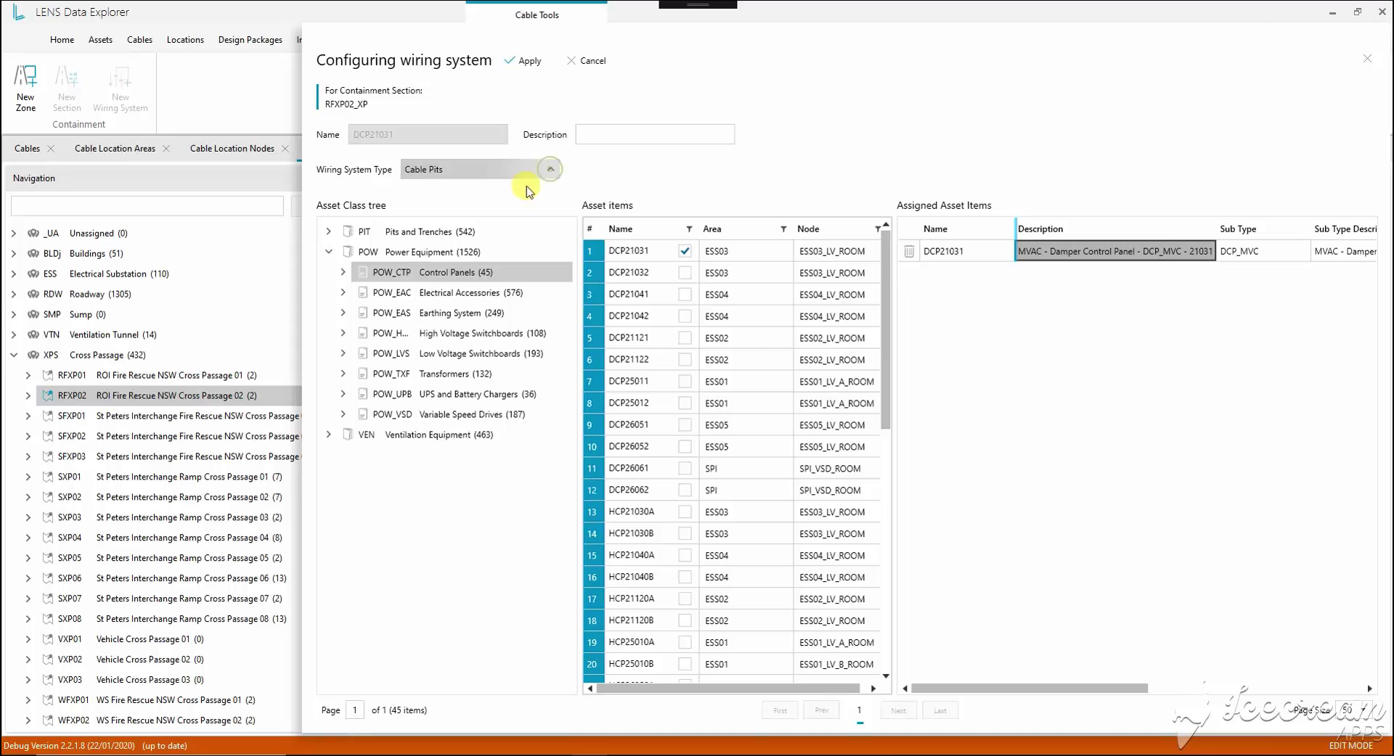Click the Area column filter icon
The width and height of the screenshot is (1394, 756).
point(783,229)
